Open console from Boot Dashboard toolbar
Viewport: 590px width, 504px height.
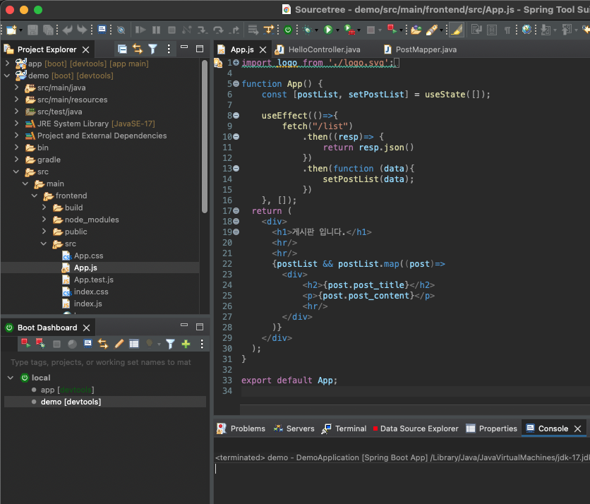point(88,344)
